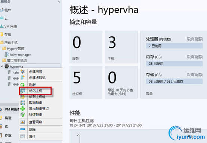Click the 主机 count tile showing 3
The height and width of the screenshot is (143, 207).
121,47
